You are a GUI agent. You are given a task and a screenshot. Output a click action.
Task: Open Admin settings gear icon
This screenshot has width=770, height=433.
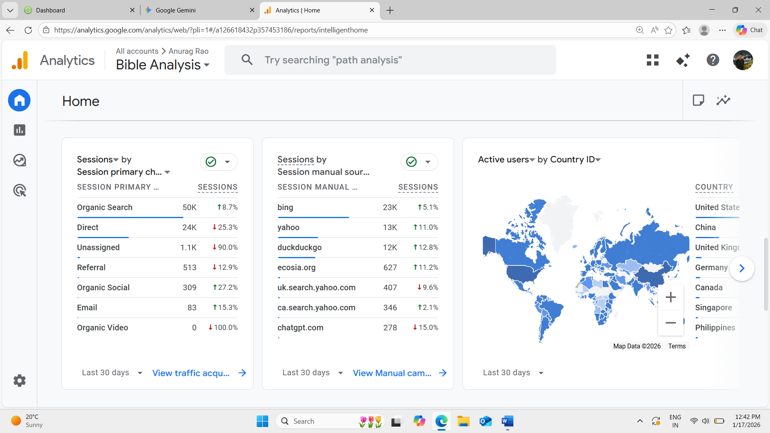19,380
